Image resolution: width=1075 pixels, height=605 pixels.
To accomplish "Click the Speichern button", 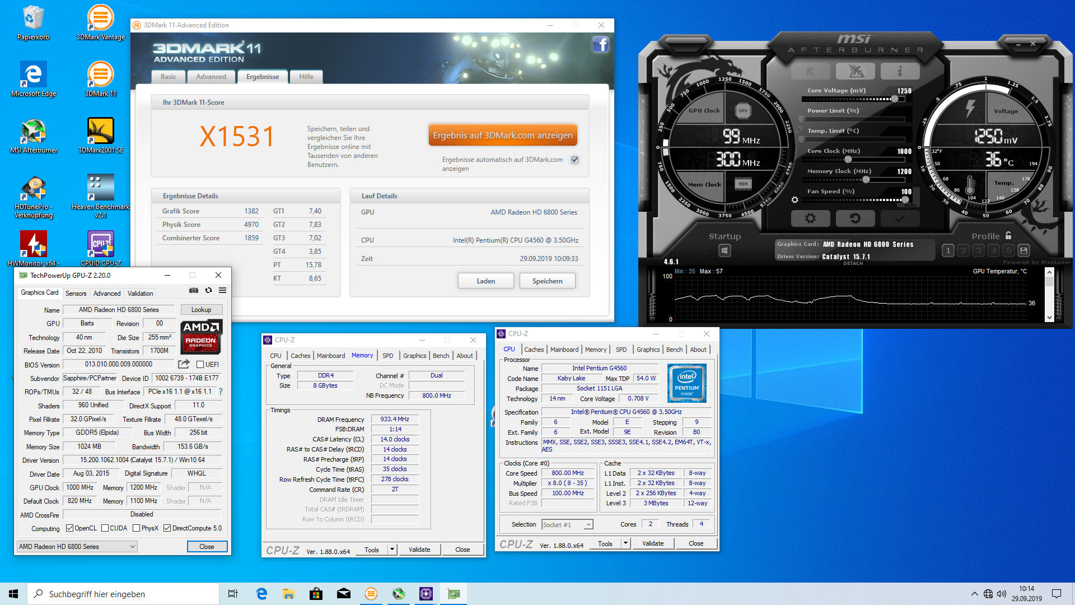I will tap(548, 281).
